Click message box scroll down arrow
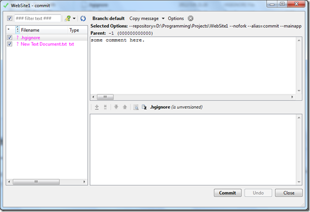The width and height of the screenshot is (310, 212). click(299, 91)
